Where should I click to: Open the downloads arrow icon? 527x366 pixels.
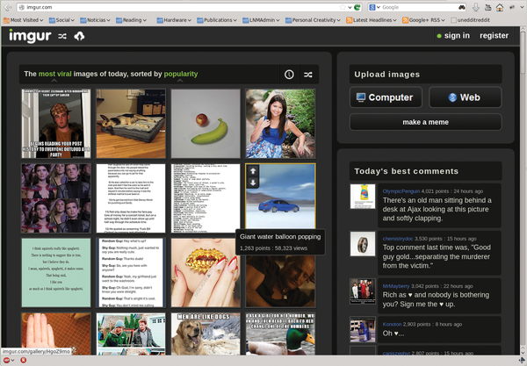(476, 7)
